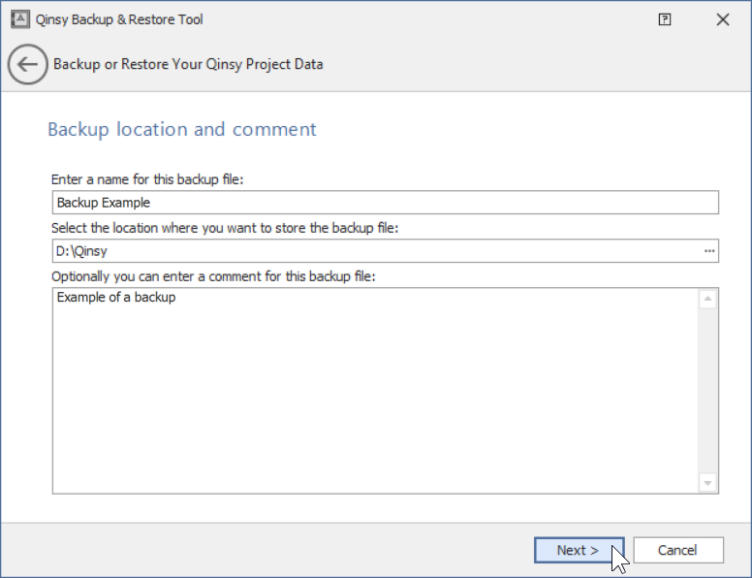The width and height of the screenshot is (752, 578).
Task: Open help with the question mark icon
Action: [665, 19]
